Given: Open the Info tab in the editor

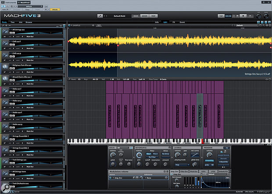Looking at the screenshot, I should point(157,22).
